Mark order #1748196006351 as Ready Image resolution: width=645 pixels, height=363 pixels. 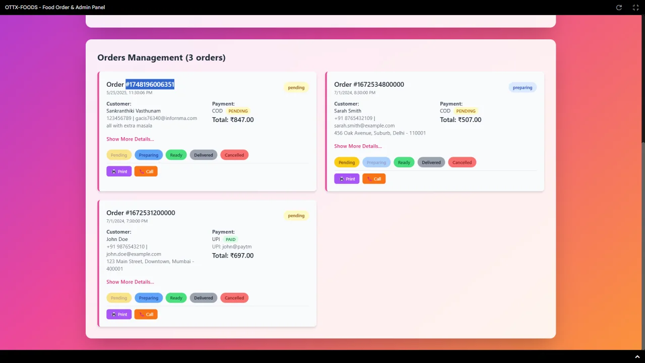[176, 155]
